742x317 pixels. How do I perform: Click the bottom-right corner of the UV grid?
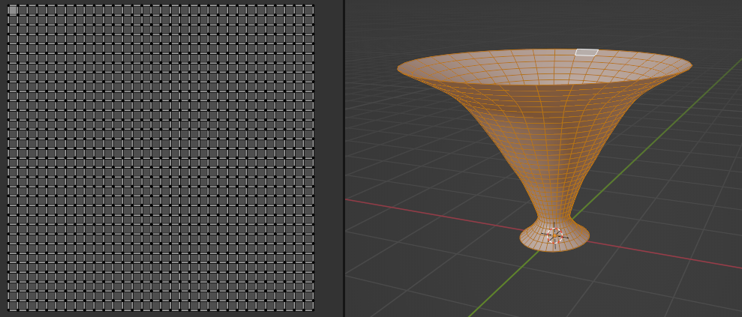click(x=313, y=310)
